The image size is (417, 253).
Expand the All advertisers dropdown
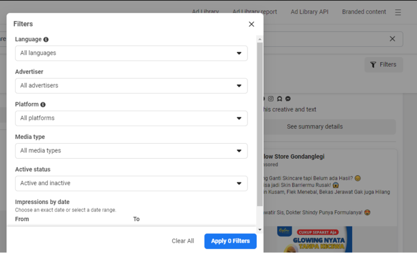point(131,85)
